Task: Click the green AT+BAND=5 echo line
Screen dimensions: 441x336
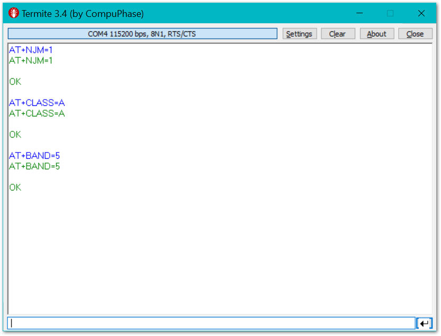Action: pos(34,166)
